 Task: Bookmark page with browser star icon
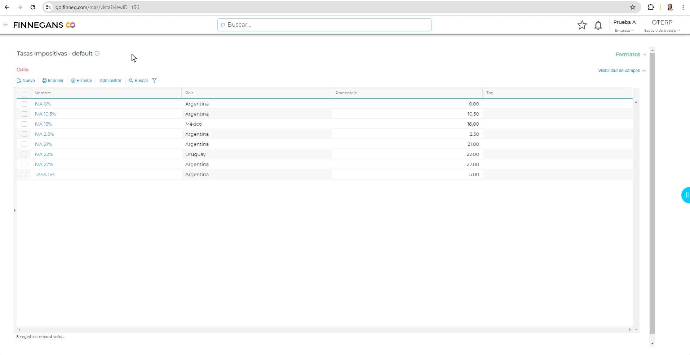pos(632,7)
